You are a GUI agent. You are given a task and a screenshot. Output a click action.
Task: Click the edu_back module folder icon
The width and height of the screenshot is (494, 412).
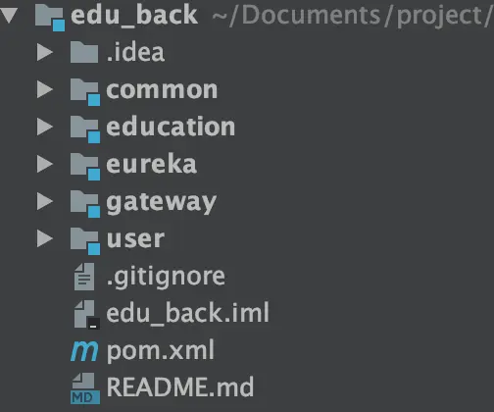coord(50,18)
